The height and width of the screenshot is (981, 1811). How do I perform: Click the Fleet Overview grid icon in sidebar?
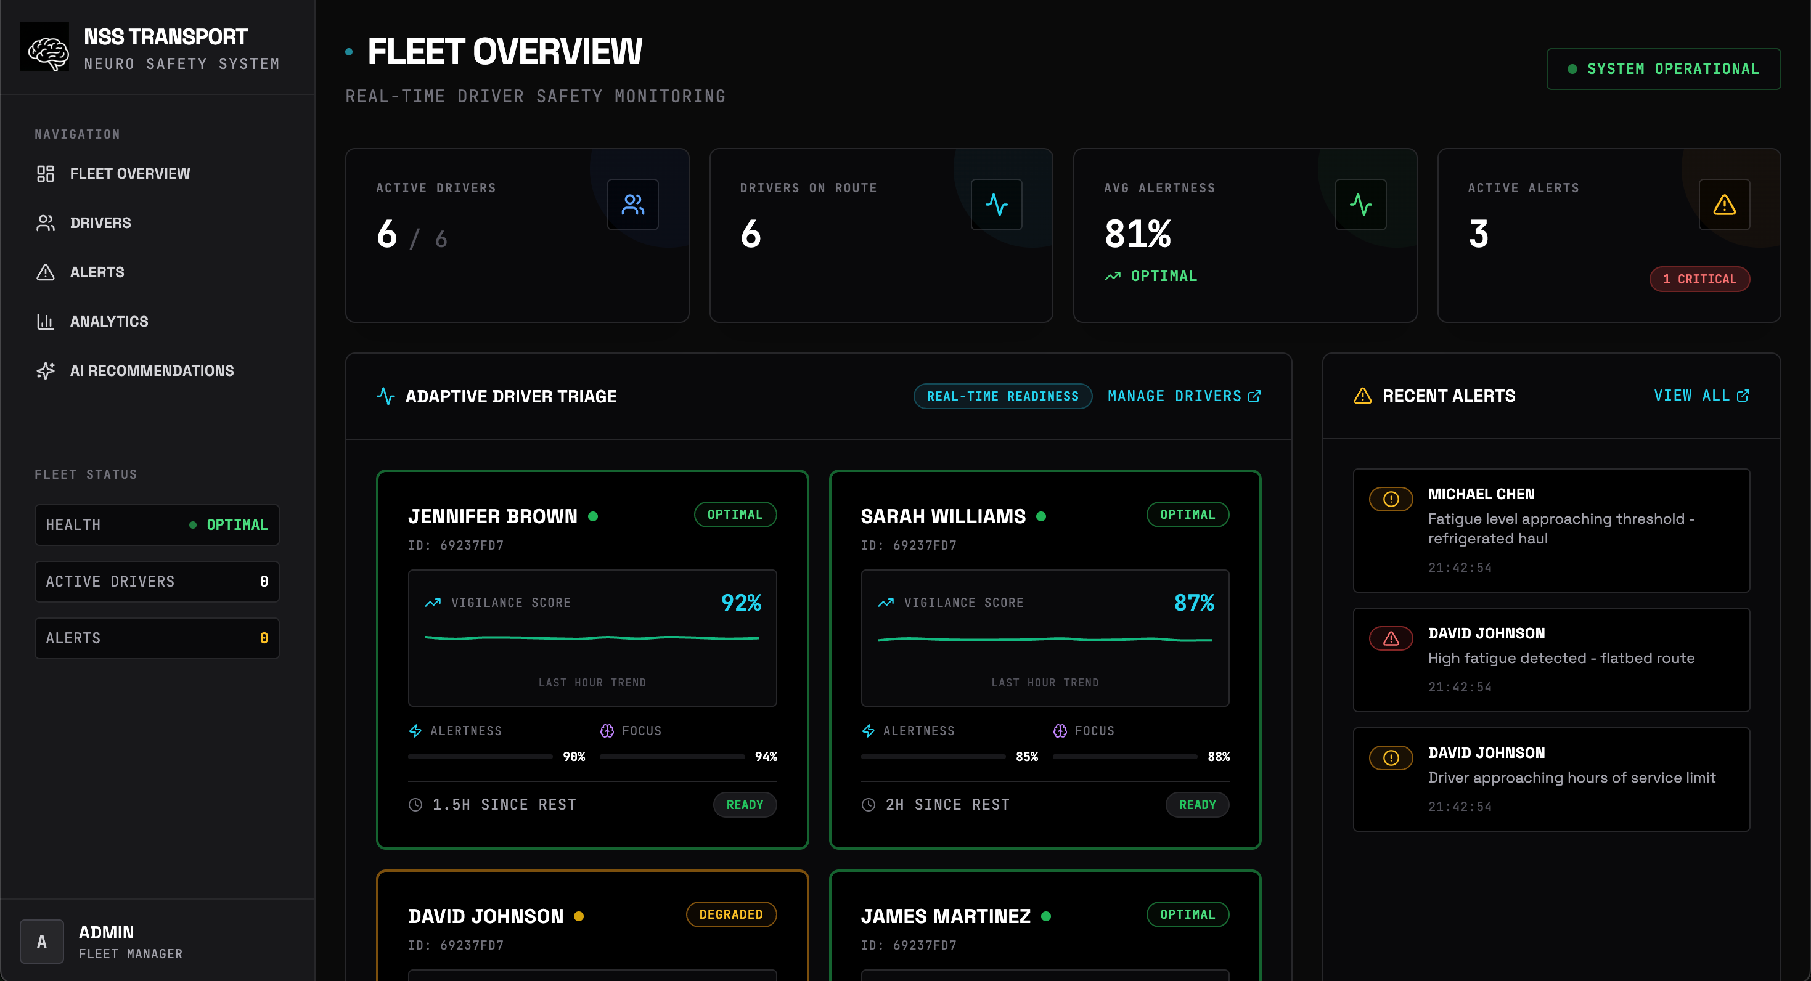point(46,174)
